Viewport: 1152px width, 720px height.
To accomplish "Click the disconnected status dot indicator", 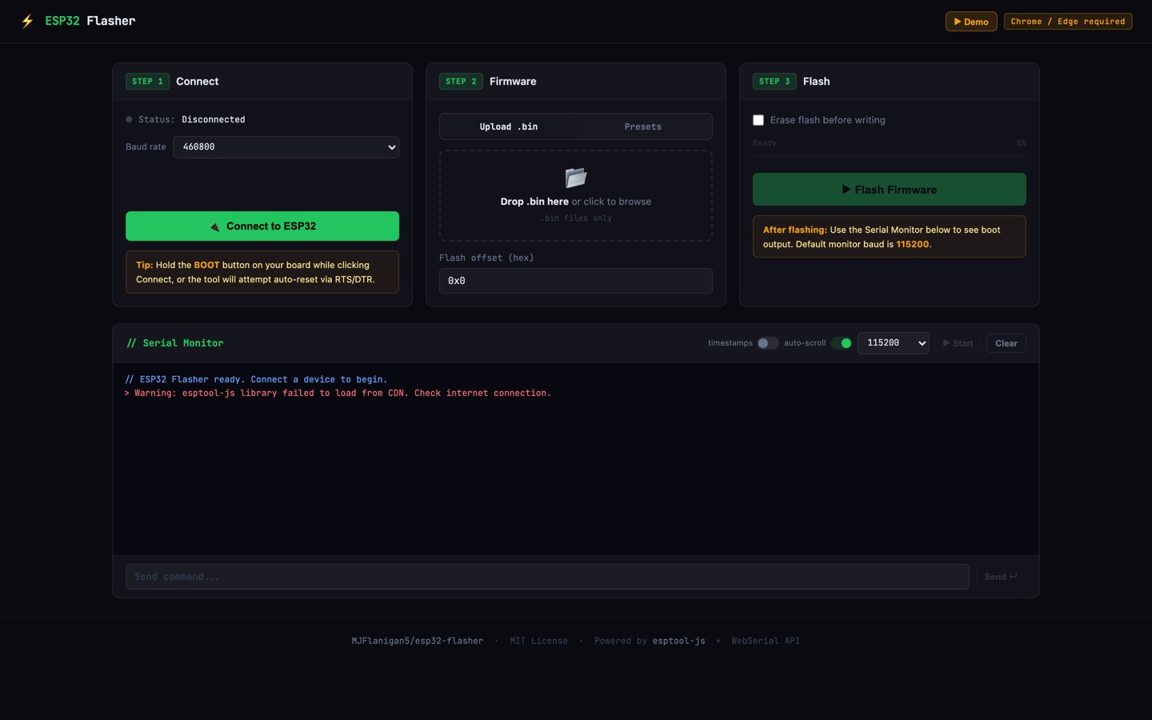I will (x=129, y=119).
